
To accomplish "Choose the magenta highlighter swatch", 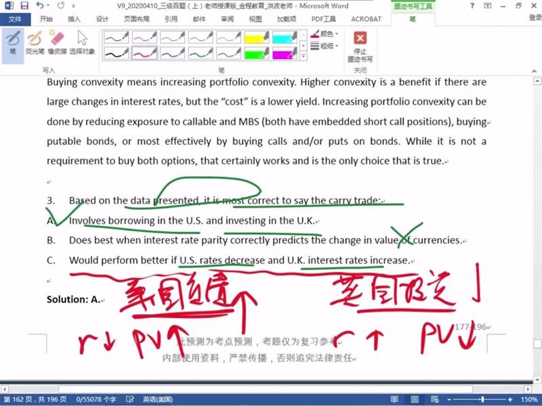I will [x=285, y=53].
